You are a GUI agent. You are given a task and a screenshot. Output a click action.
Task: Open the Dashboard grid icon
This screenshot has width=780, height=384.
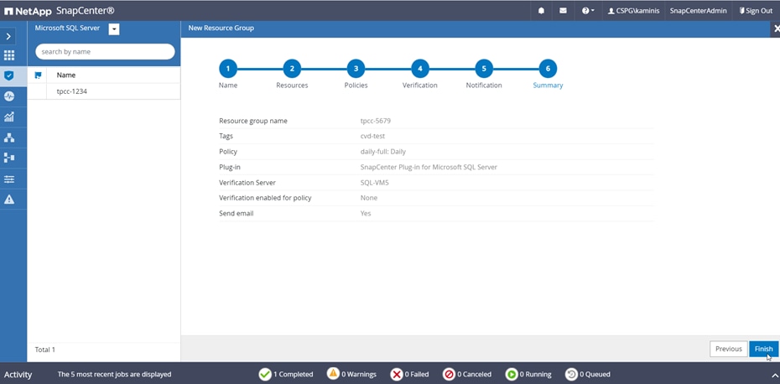(9, 55)
